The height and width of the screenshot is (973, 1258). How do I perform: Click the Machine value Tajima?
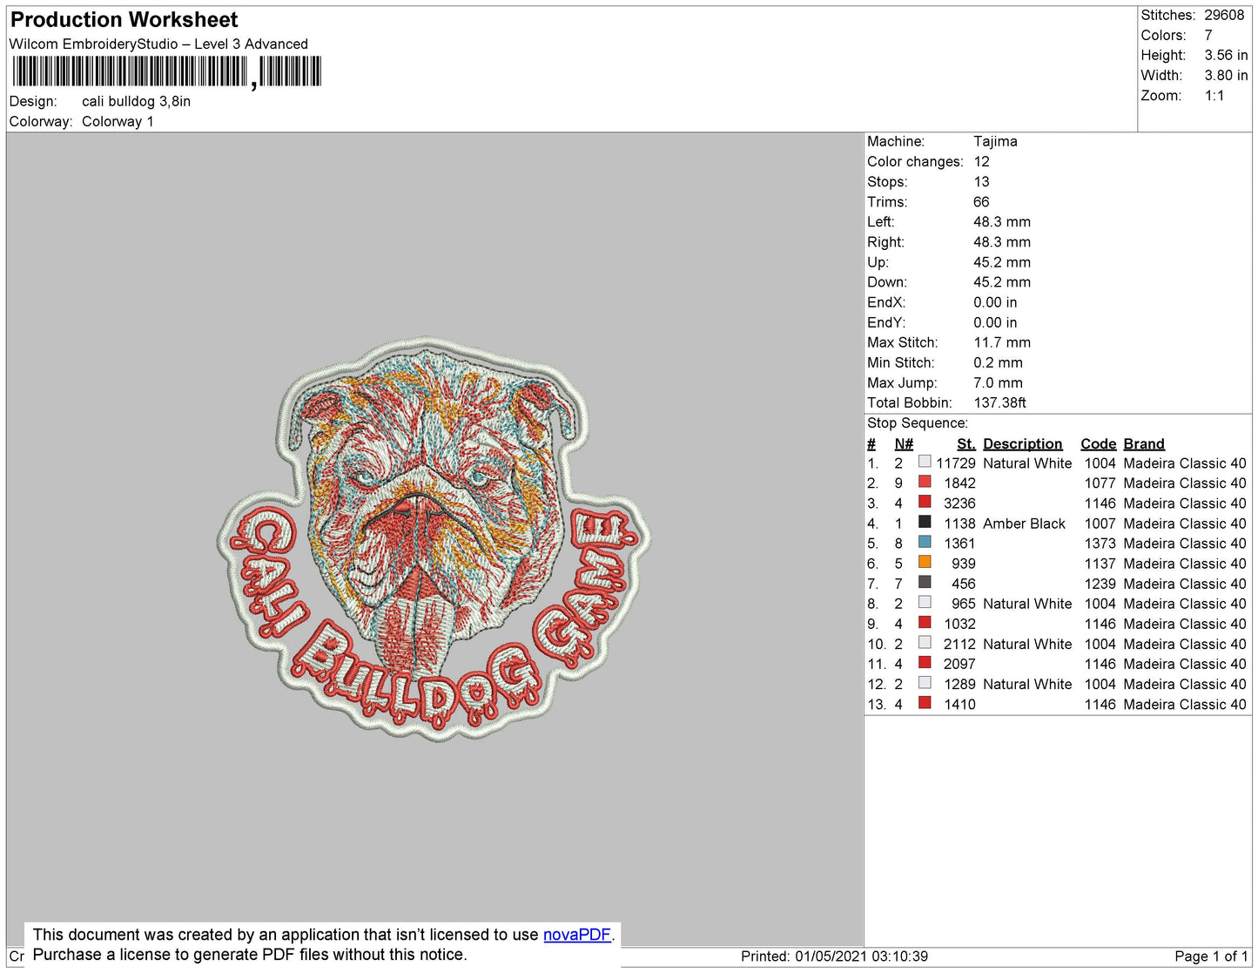995,142
